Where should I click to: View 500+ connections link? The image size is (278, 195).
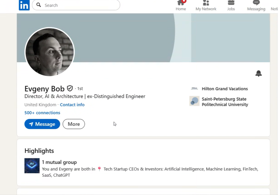42,113
